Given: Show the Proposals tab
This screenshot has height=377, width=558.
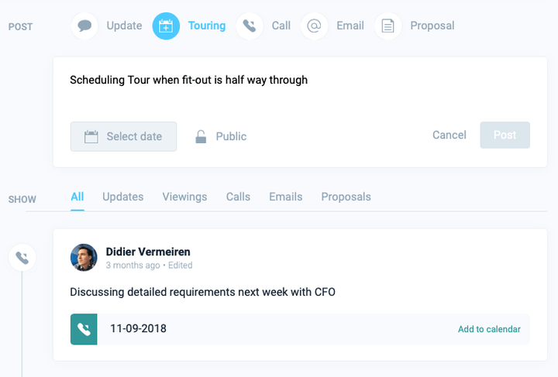Looking at the screenshot, I should pos(346,197).
